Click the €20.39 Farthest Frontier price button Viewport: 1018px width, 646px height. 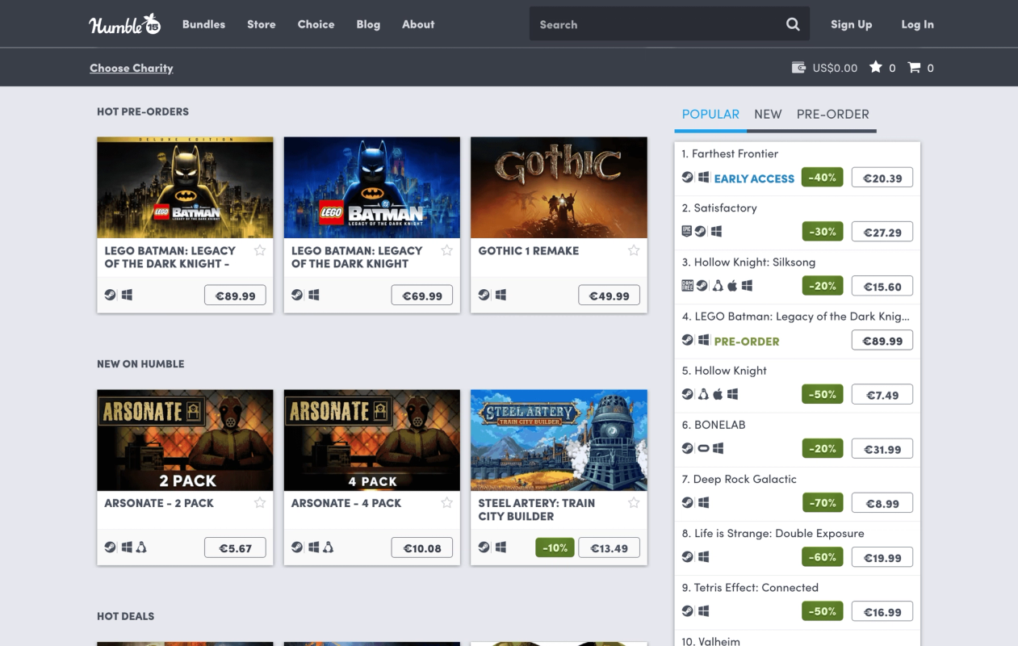click(882, 178)
